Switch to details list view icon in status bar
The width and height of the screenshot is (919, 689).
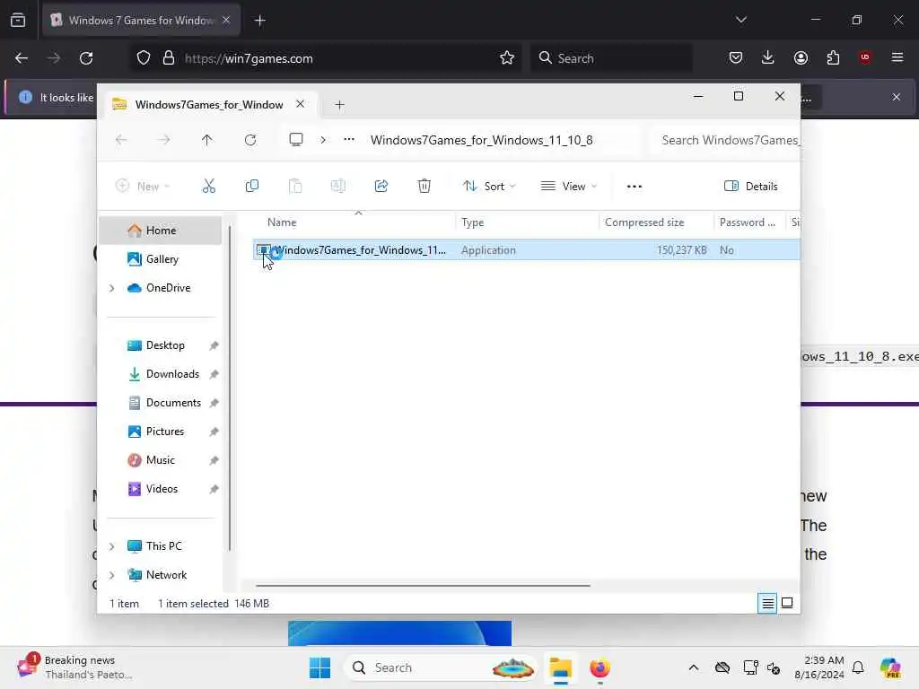pos(768,603)
